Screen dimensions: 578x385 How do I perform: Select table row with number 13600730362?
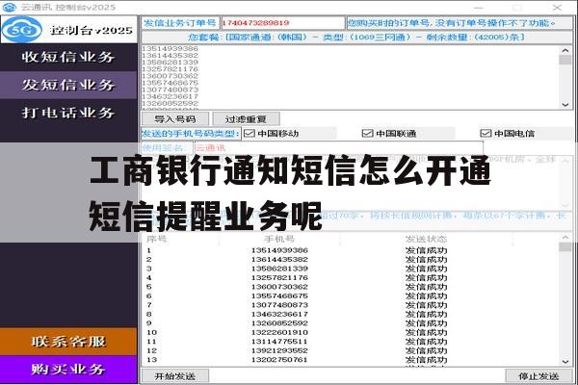point(351,287)
